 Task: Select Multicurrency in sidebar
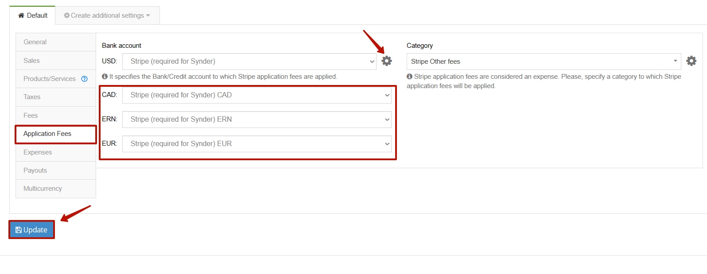56,189
